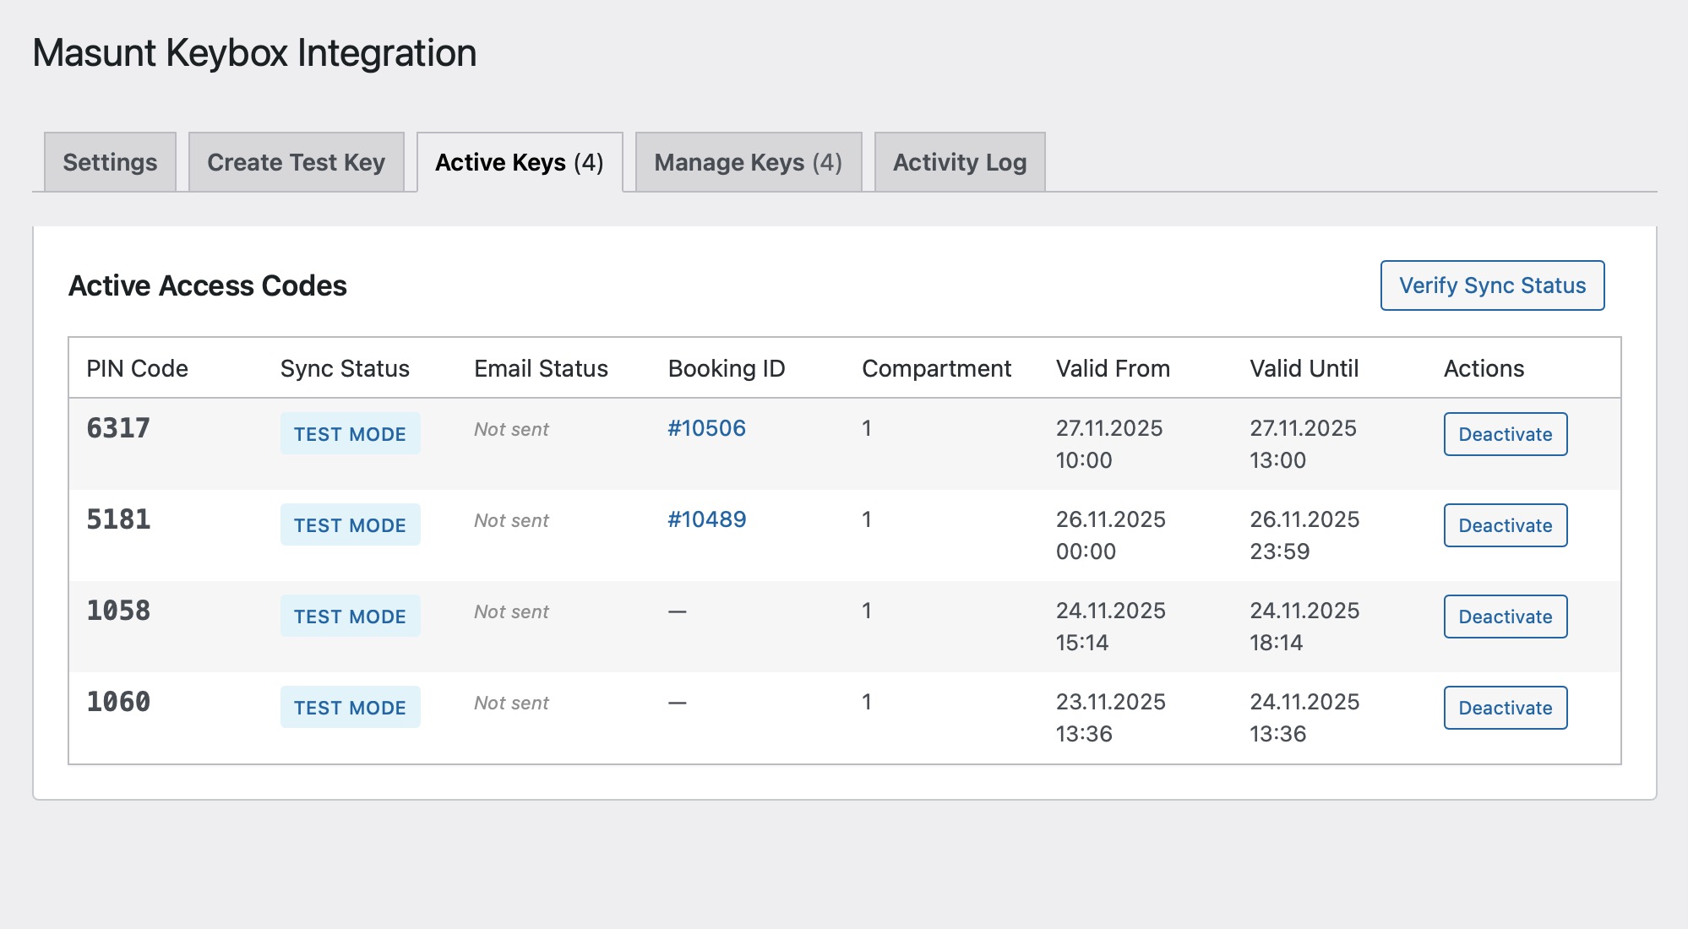Switch to the Settings tab
The width and height of the screenshot is (1688, 929).
[x=109, y=161]
